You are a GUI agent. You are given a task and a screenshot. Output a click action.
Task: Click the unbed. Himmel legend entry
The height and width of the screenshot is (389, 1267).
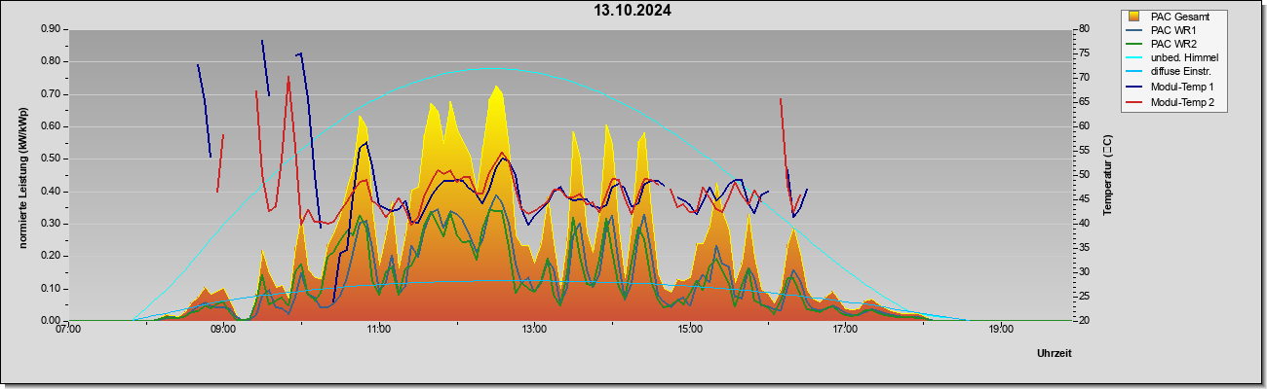(x=1184, y=59)
